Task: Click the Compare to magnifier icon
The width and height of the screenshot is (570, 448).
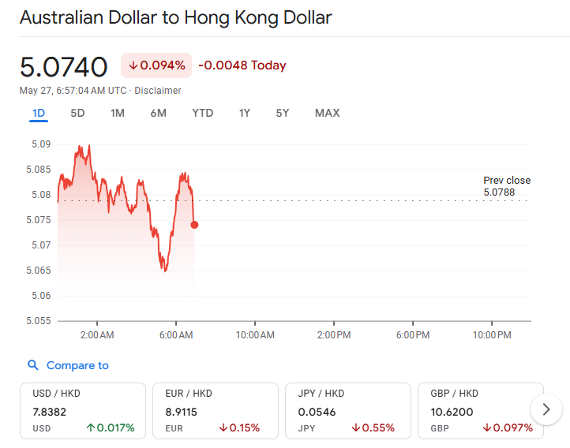Action: pos(33,365)
